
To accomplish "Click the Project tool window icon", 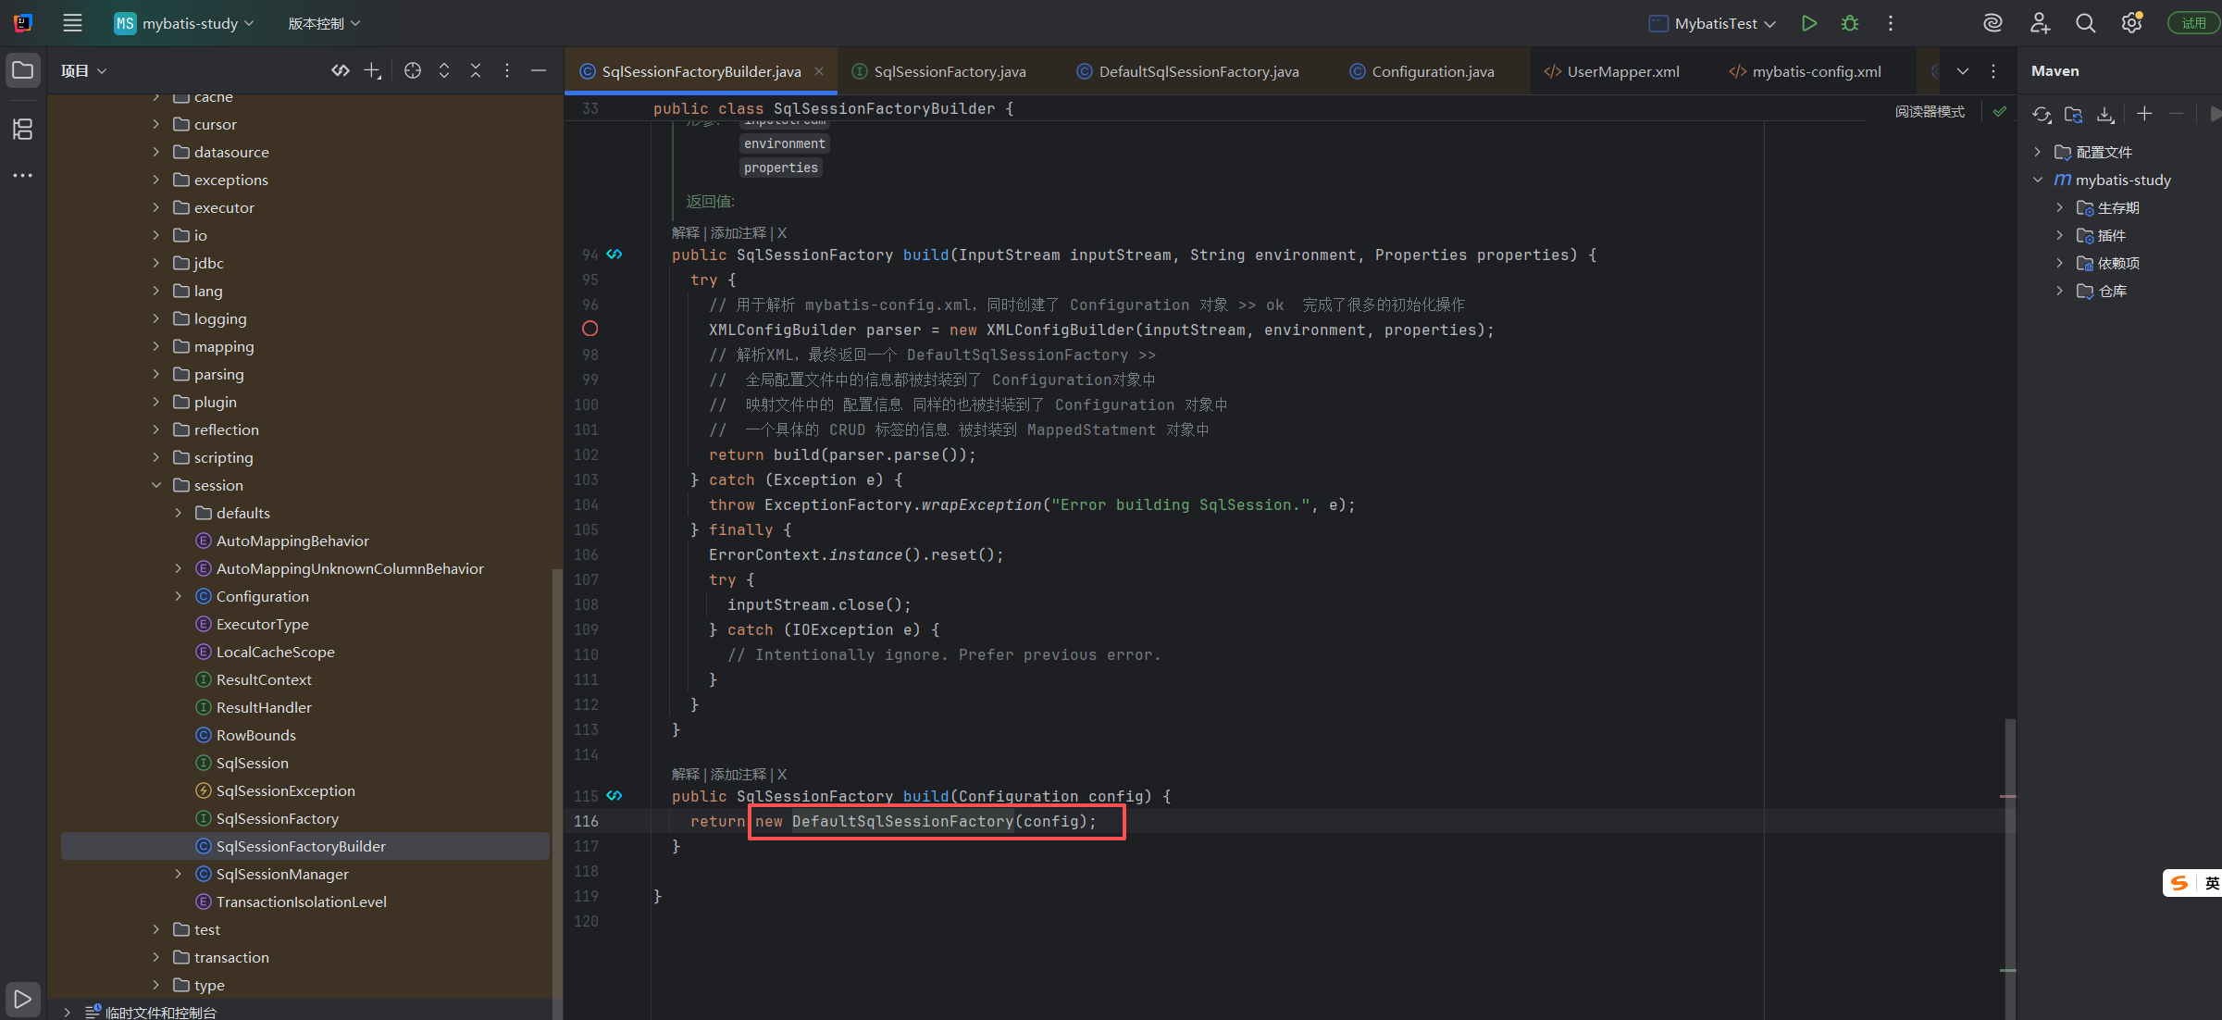I will [x=23, y=70].
